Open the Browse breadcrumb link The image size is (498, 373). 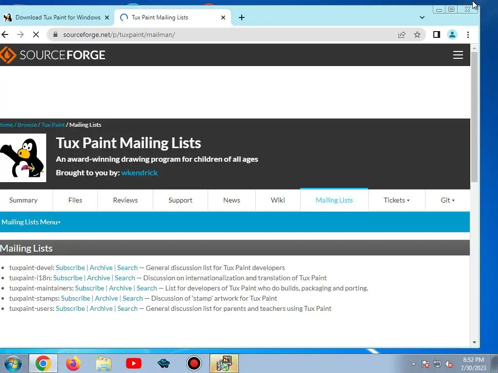(27, 125)
